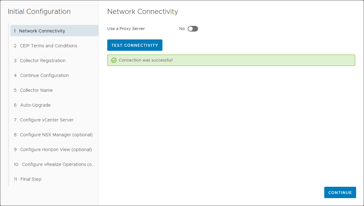Viewport: 364px width, 206px height.
Task: Select Configure vRealize Operations step
Action: click(x=58, y=164)
